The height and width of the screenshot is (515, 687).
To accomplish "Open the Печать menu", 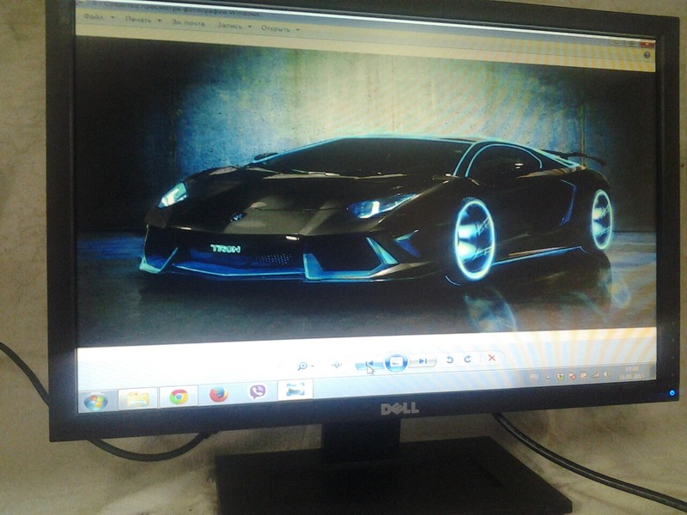I will [x=143, y=20].
